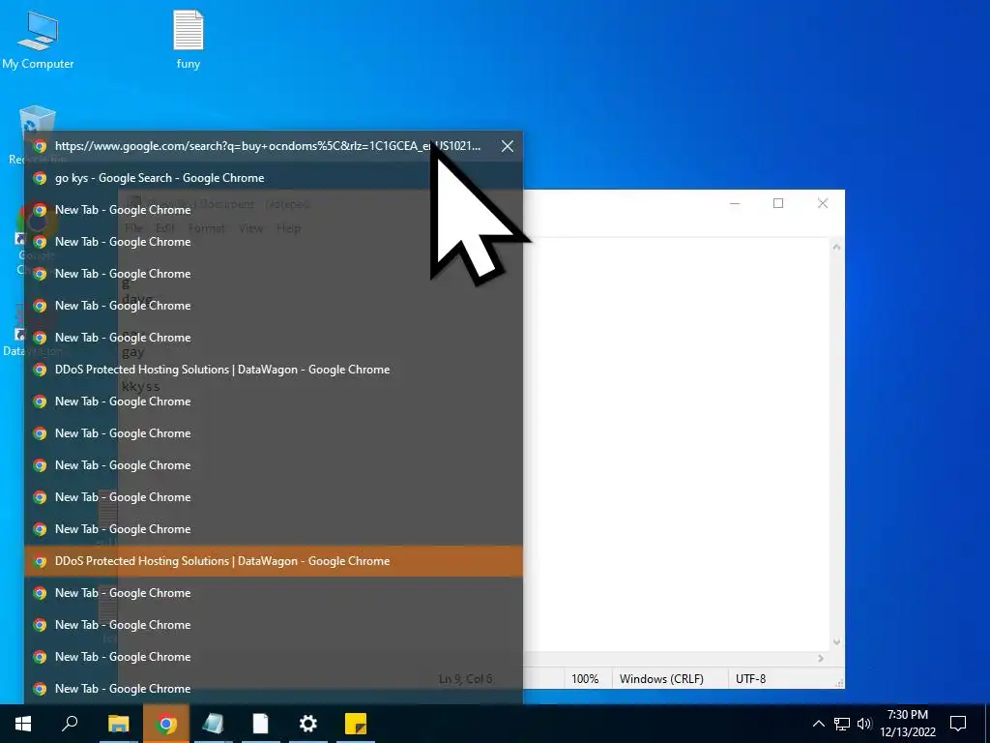990x743 pixels.
Task: Click Notepad's horizontal scrollbar right arrow
Action: (x=821, y=658)
